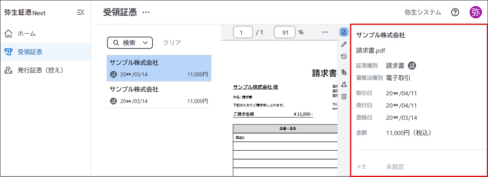Click the copy document icon
Image resolution: width=488 pixels, height=177 pixels.
tap(344, 72)
